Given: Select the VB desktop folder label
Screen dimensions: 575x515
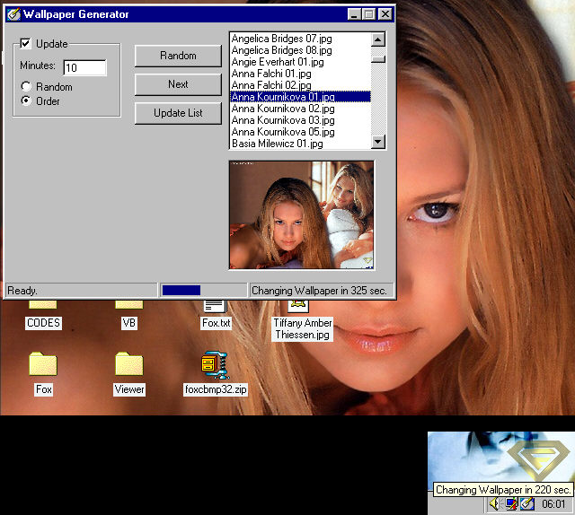Looking at the screenshot, I should pos(129,323).
